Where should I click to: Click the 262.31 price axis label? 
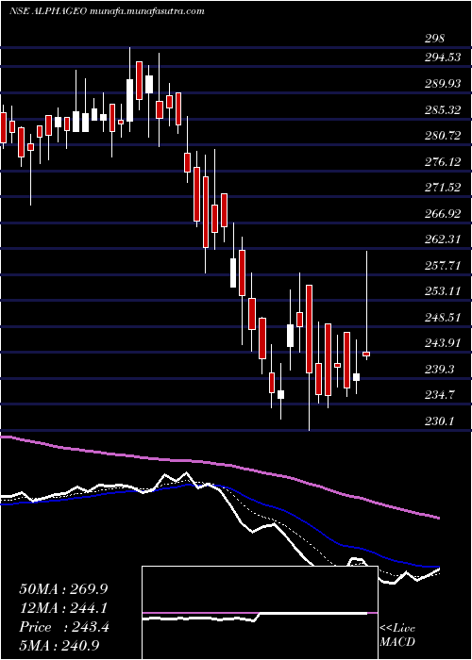point(443,239)
